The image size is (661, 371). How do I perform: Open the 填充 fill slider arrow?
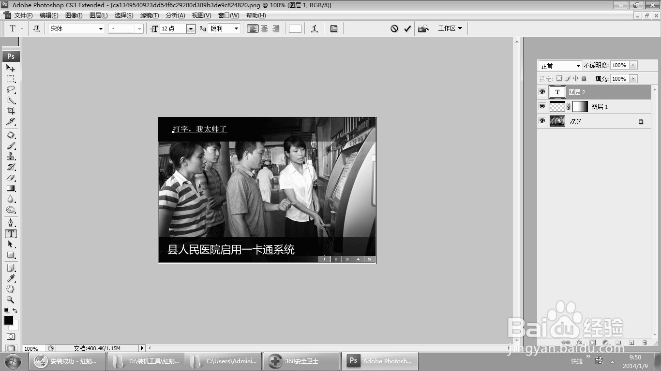pos(633,78)
